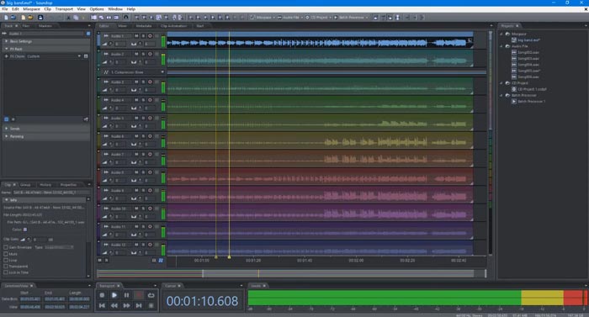
Task: Expand the Basic Settings section
Action: [7, 41]
